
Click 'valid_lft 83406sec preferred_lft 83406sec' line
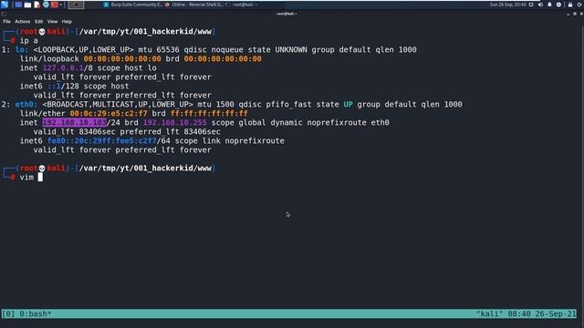[x=127, y=131]
